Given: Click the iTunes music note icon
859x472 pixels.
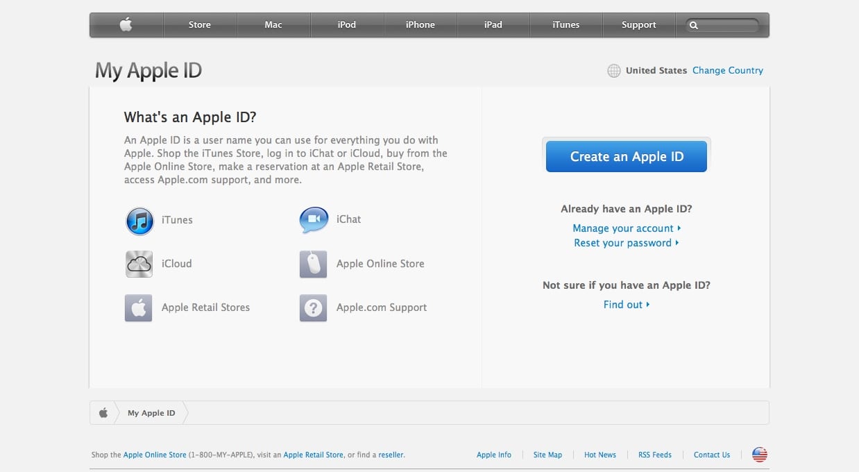Looking at the screenshot, I should coord(139,221).
